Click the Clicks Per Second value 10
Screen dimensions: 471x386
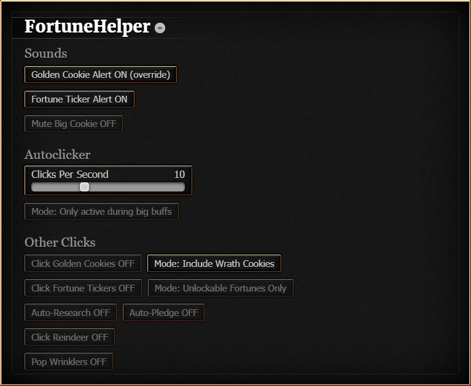pyautogui.click(x=179, y=174)
